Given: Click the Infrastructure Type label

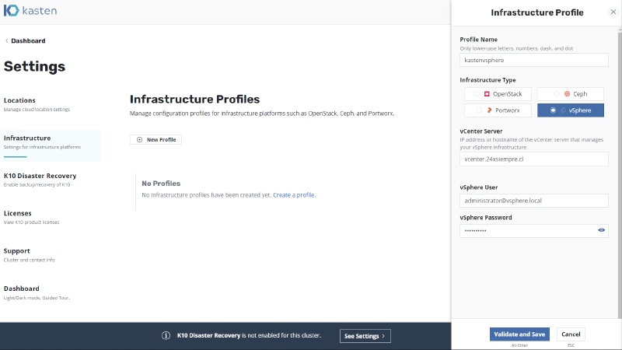Looking at the screenshot, I should [487, 80].
